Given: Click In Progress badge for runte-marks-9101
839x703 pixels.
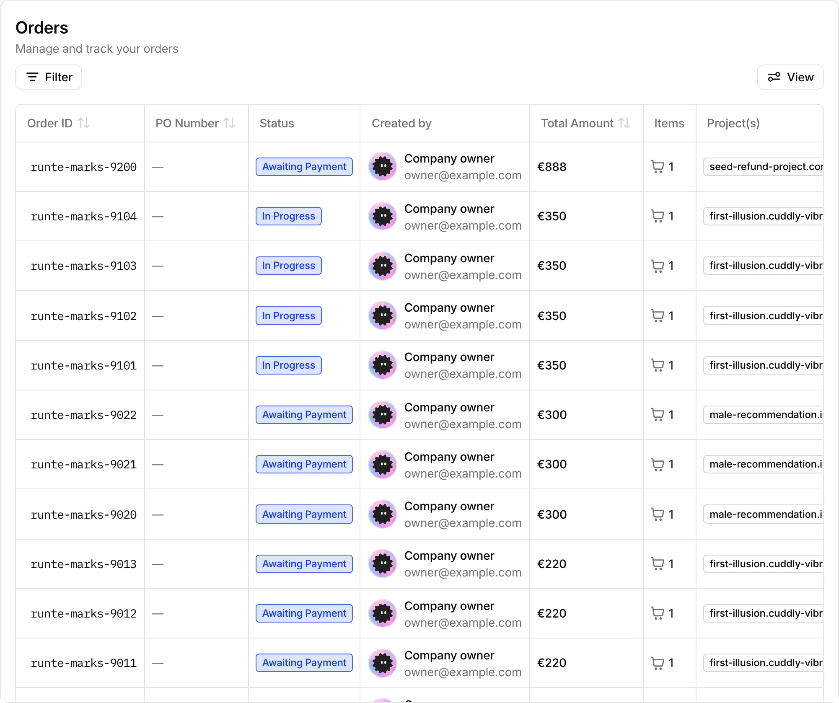Looking at the screenshot, I should click(289, 365).
